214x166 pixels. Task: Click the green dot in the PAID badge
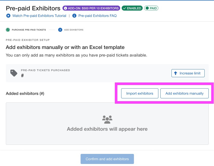147,8
